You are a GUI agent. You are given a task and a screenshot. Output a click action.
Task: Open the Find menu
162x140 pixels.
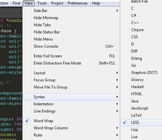[16, 3]
